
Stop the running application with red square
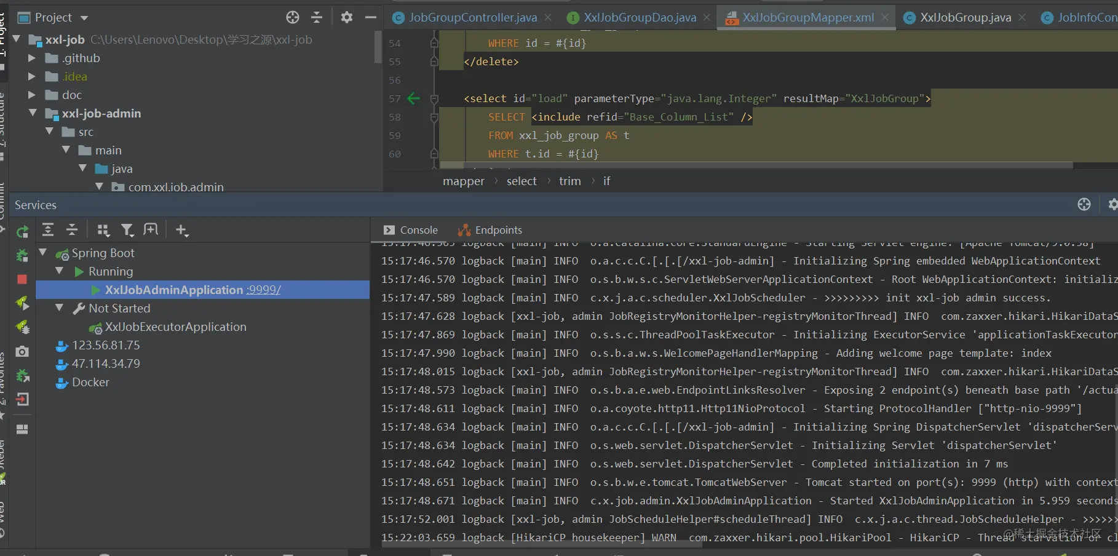[x=22, y=279]
